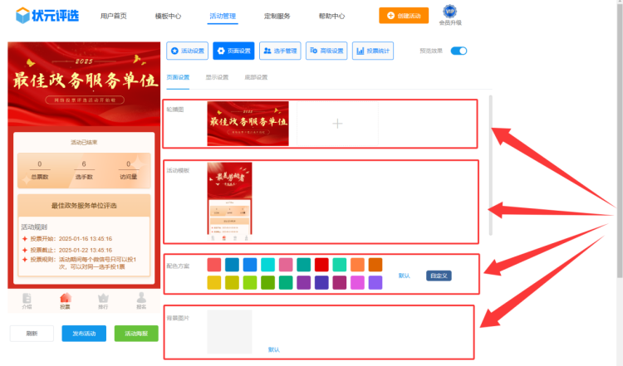This screenshot has width=623, height=366.
Task: Click the blue 发布活动 button
Action: 83,334
